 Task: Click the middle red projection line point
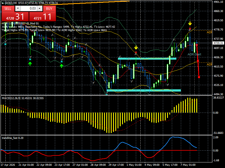(198, 61)
